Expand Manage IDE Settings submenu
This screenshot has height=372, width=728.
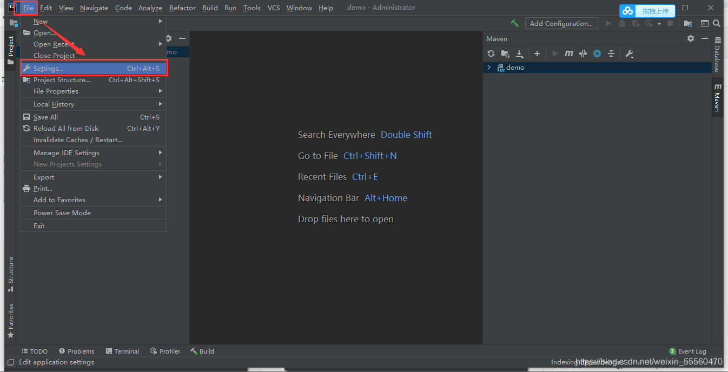(x=93, y=153)
